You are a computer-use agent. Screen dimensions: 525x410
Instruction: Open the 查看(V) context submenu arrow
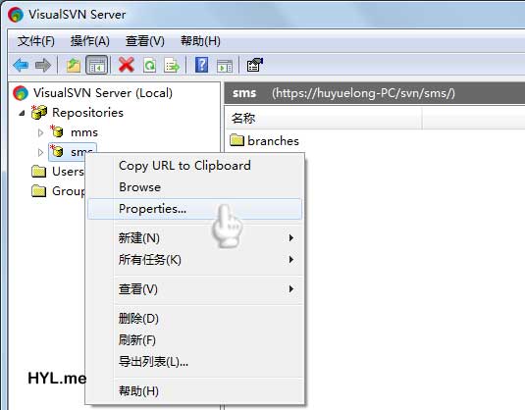click(x=291, y=288)
